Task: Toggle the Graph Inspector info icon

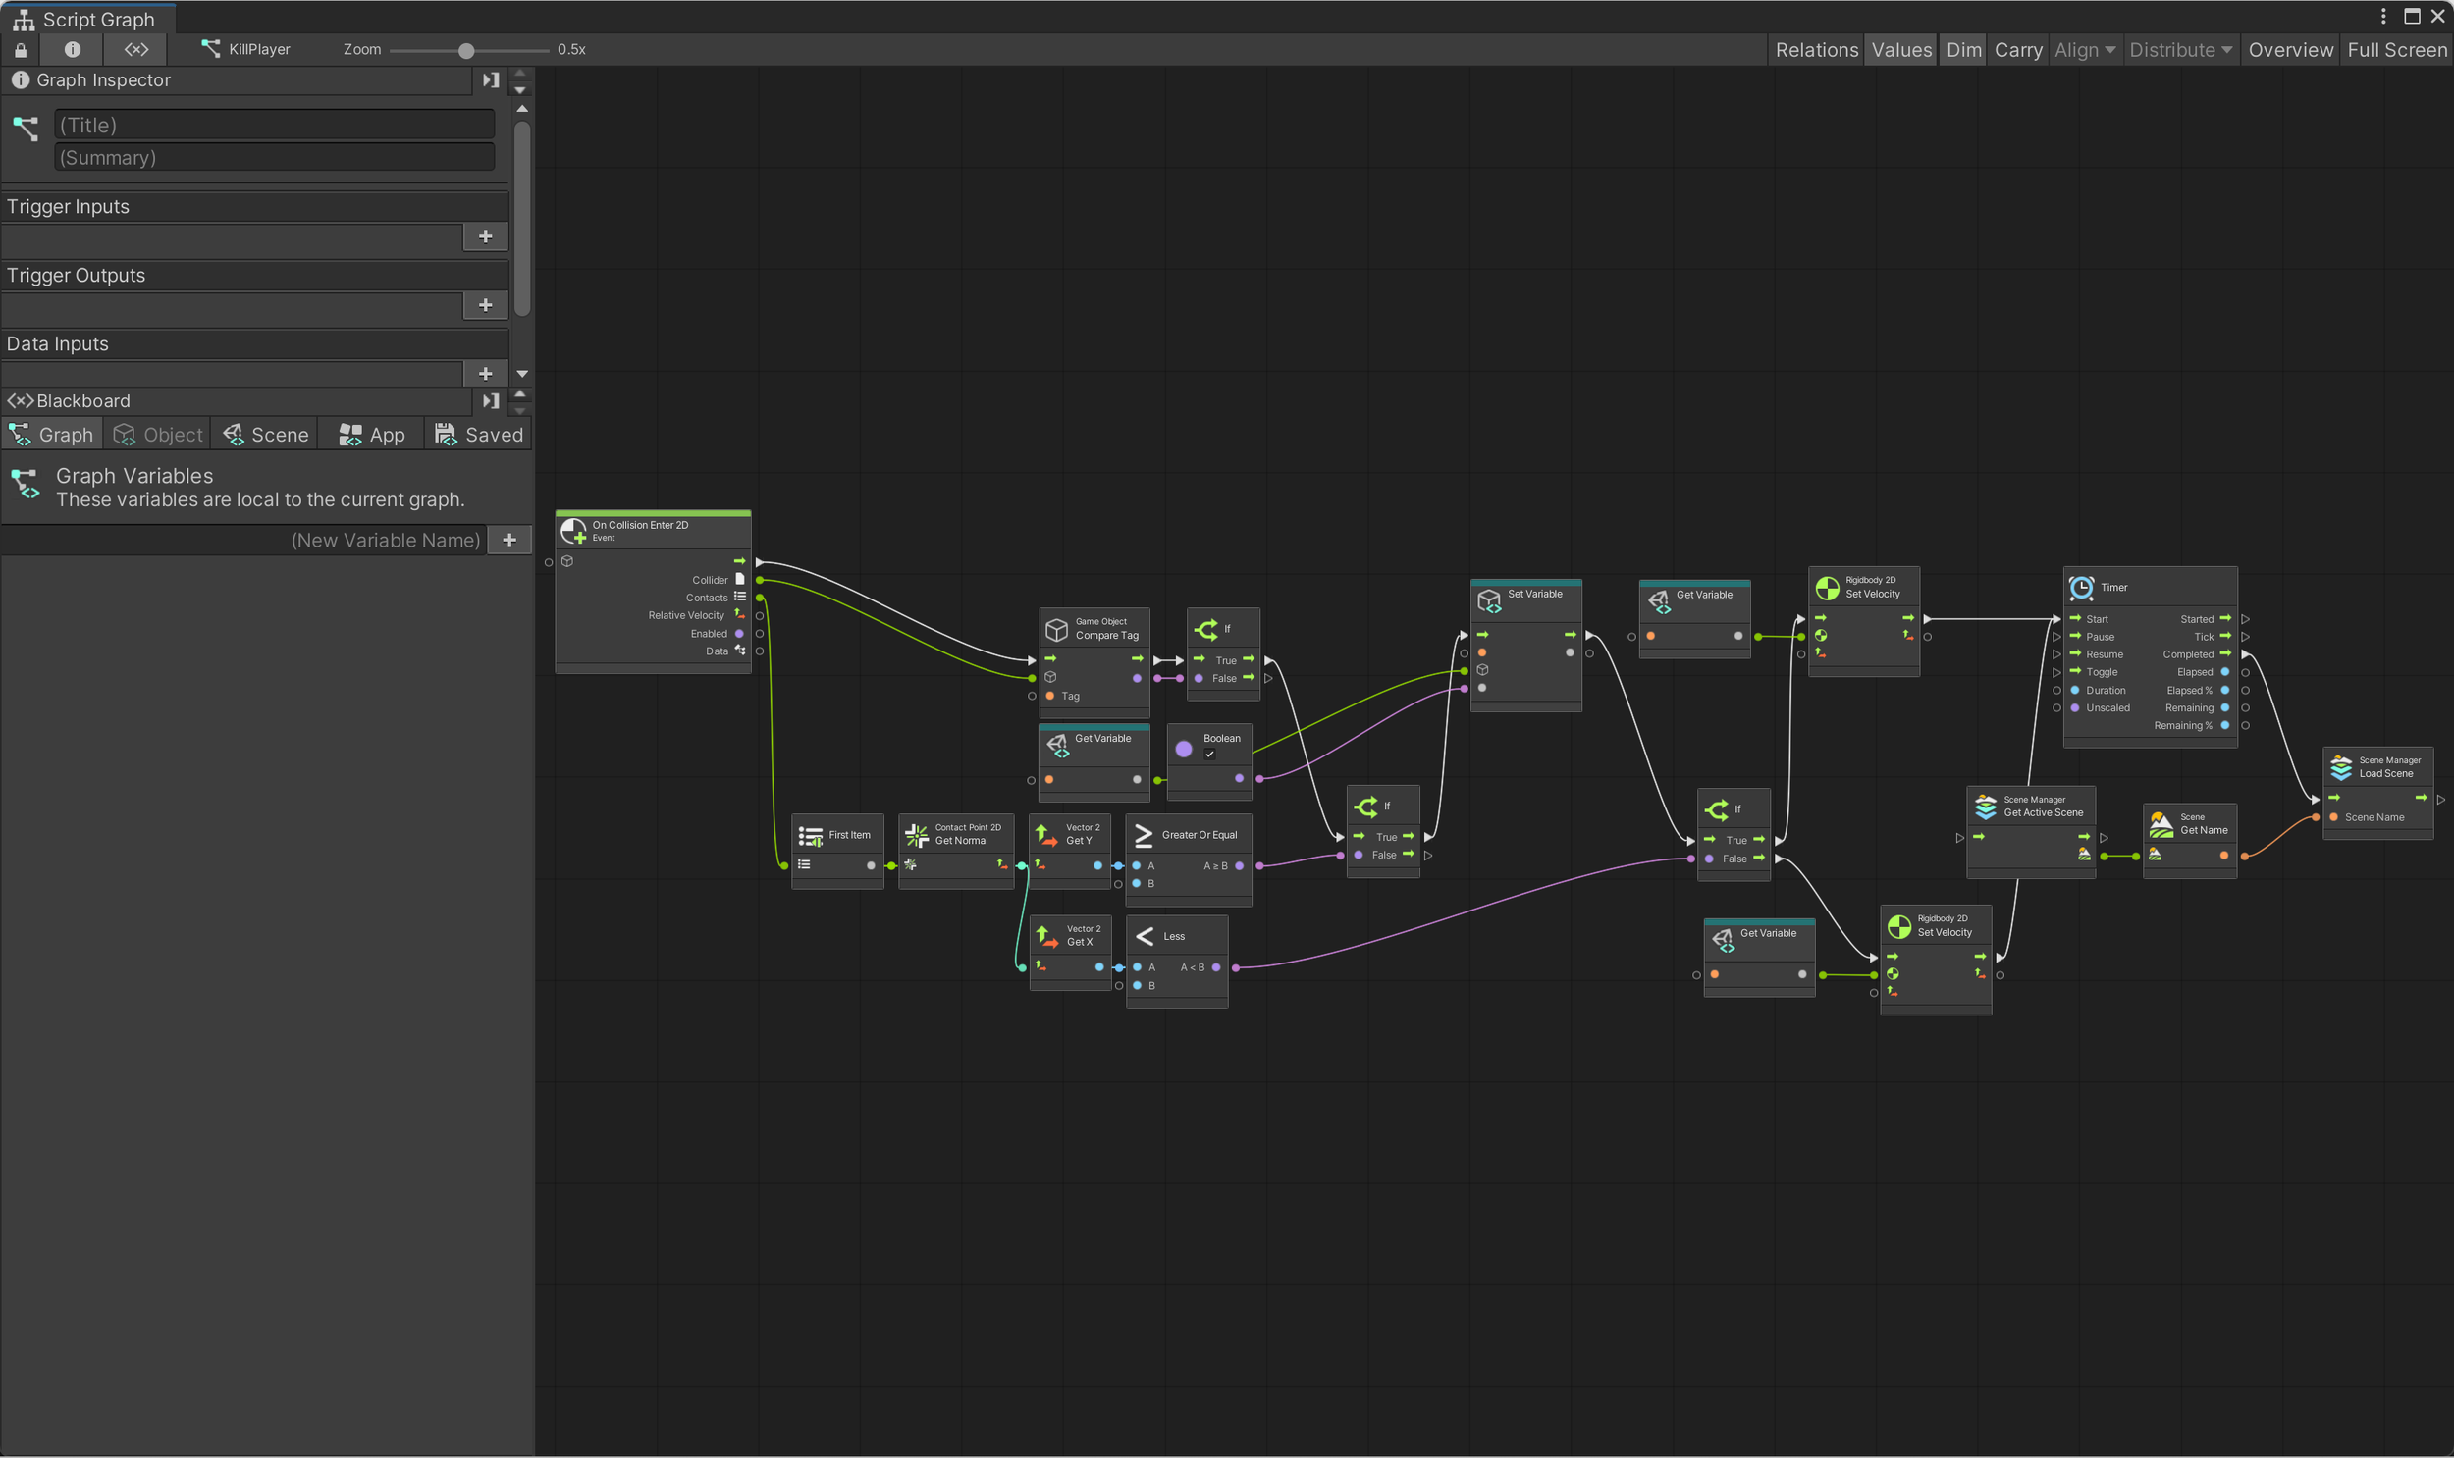Action: (x=72, y=49)
